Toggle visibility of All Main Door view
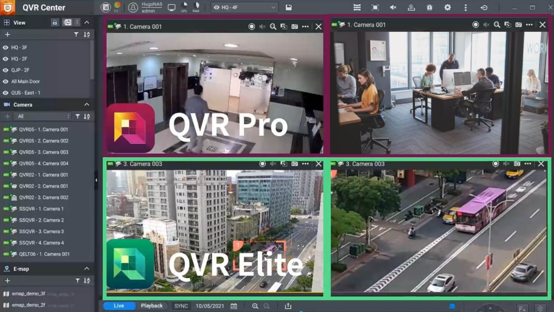The width and height of the screenshot is (554, 312). point(5,81)
